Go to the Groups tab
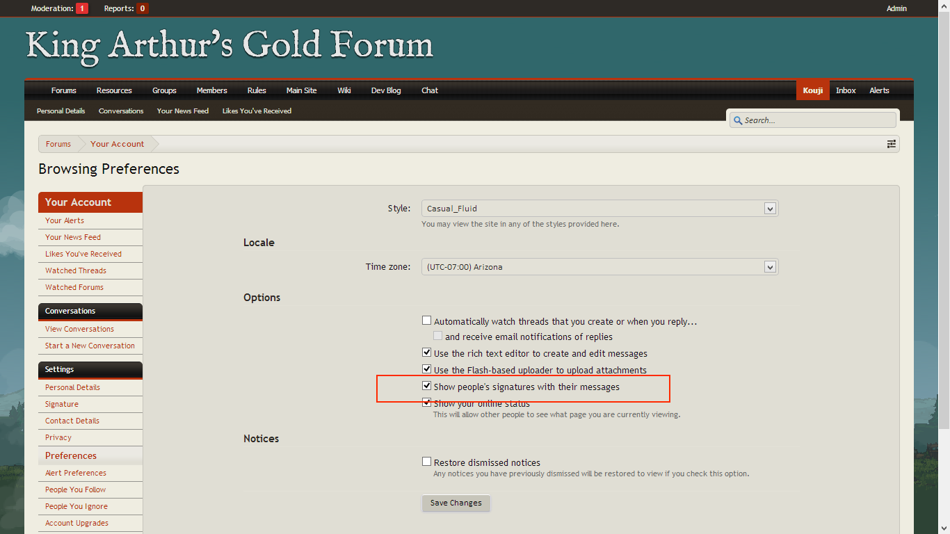The image size is (950, 534). click(x=164, y=90)
